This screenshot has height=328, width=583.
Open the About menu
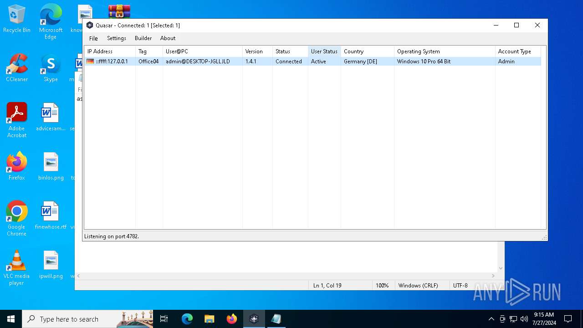[168, 38]
